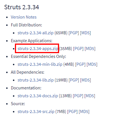Download struts-2.3.34-apps.zip example applications

(x=38, y=49)
